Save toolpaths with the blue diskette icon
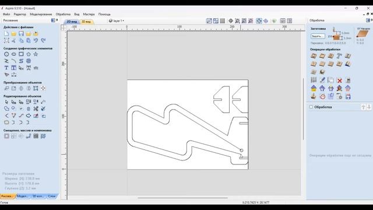This screenshot has width=373, height=210. pyautogui.click(x=348, y=97)
